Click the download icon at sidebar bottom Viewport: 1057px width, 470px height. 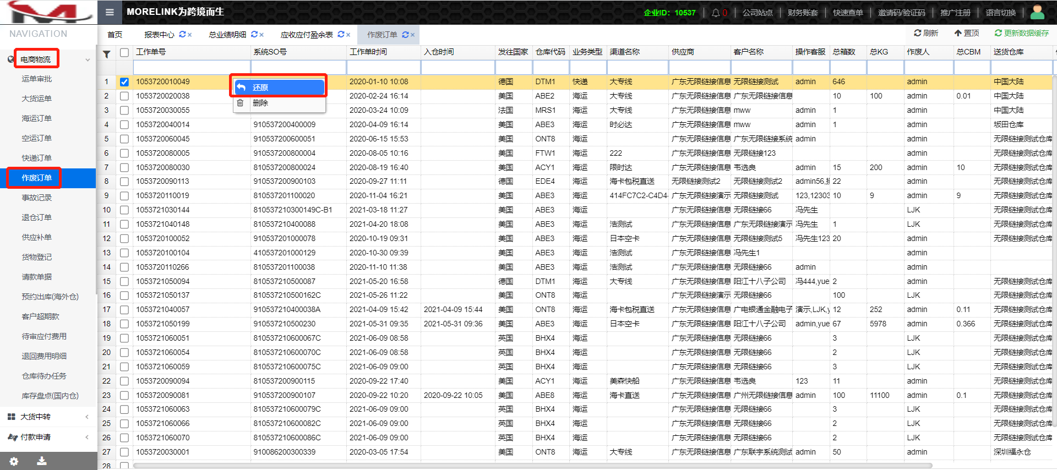[41, 461]
